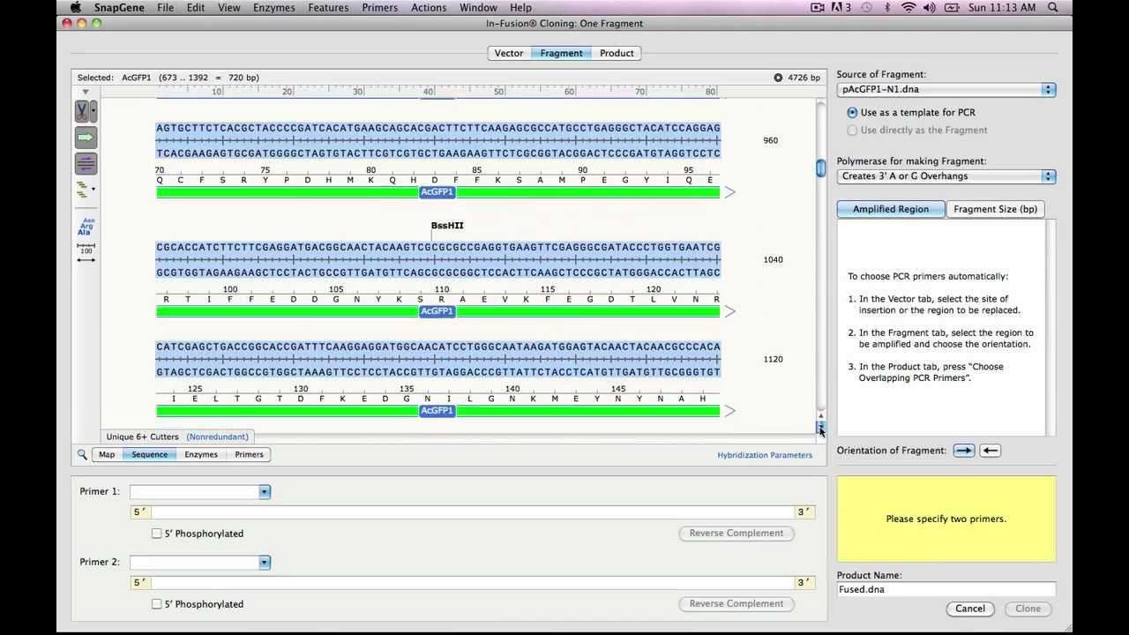Click the Primer 2 sequence input field
This screenshot has width=1129, height=635.
click(x=473, y=583)
